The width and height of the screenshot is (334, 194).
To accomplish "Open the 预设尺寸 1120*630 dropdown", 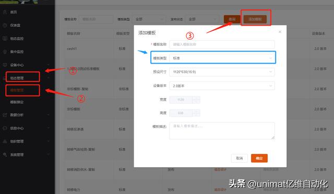I will 222,72.
